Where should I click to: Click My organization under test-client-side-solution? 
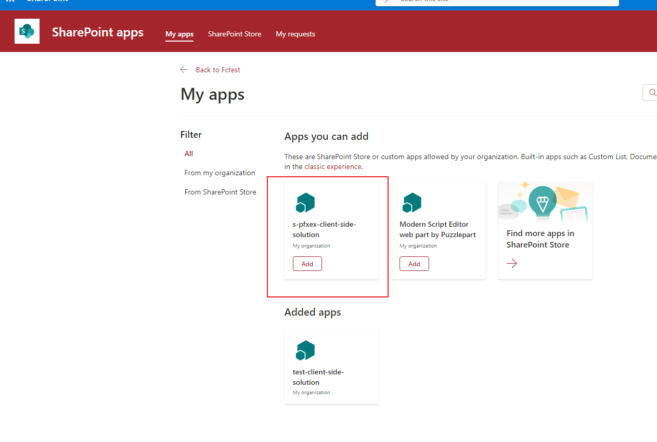tap(311, 393)
